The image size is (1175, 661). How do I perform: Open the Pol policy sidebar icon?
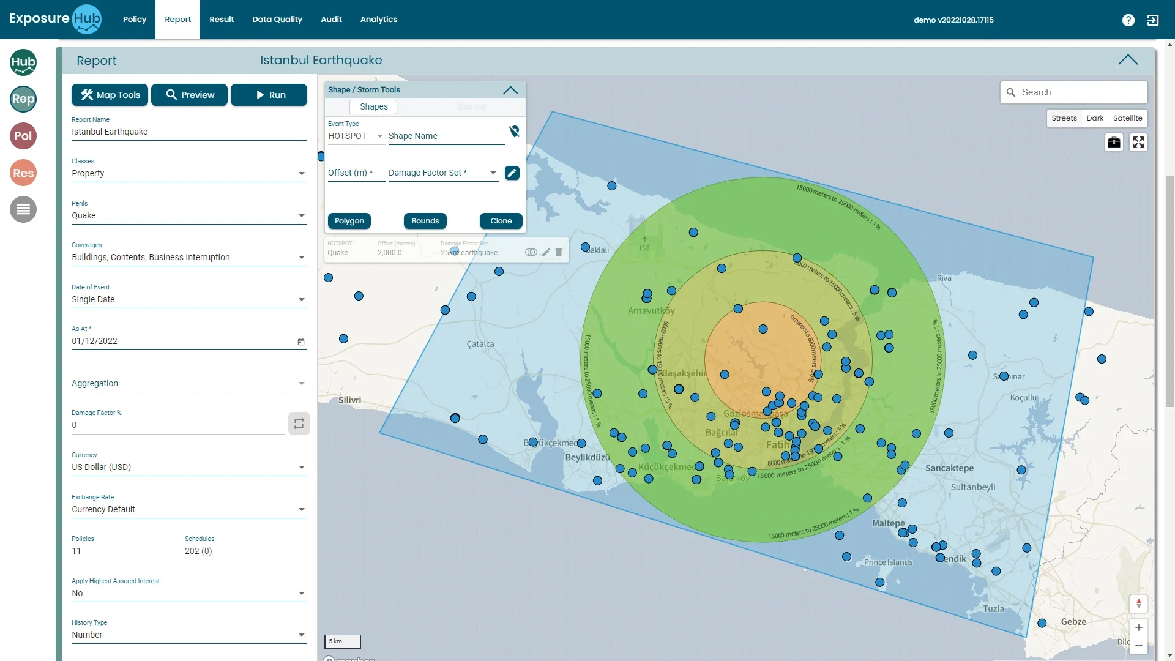point(23,136)
